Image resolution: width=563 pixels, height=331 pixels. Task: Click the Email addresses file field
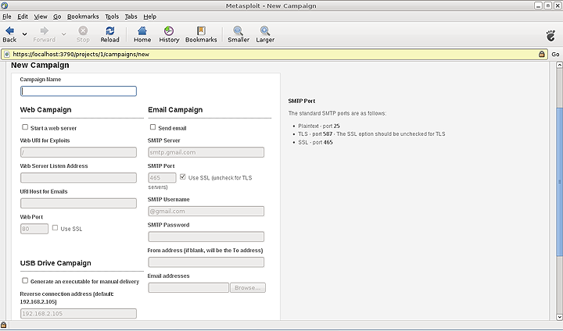[188, 287]
